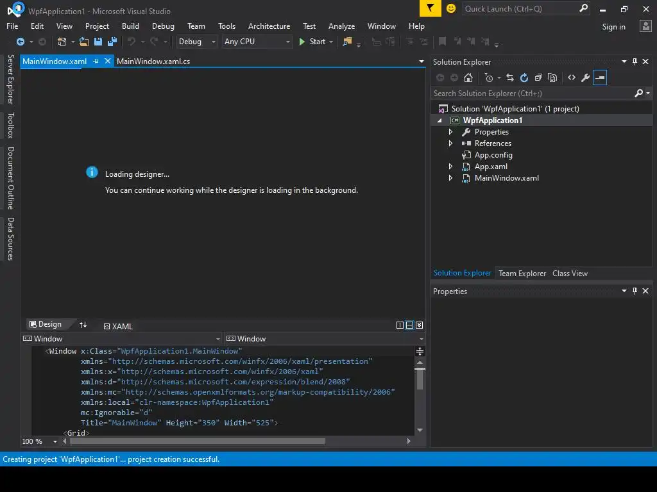The image size is (657, 492).
Task: Expand the Properties node in Solution Explorer
Action: 450,132
